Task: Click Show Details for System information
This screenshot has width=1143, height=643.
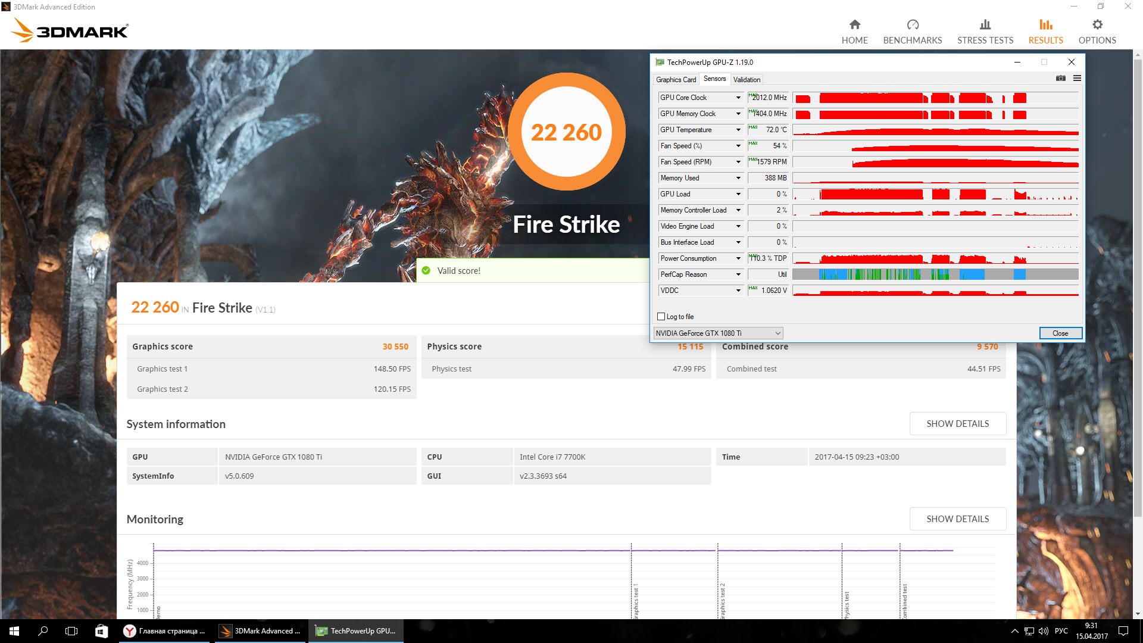Action: [957, 424]
